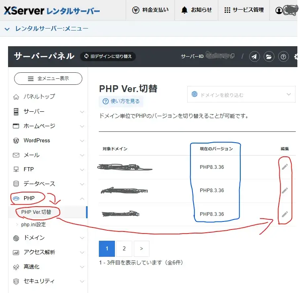Open php.ini設定 submenu item
This screenshot has height=293, width=299.
(x=33, y=225)
